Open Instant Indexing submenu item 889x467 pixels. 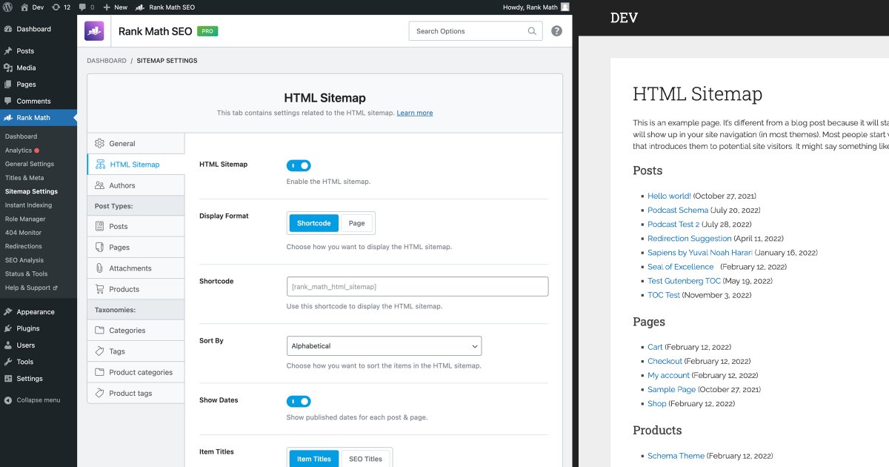point(28,205)
